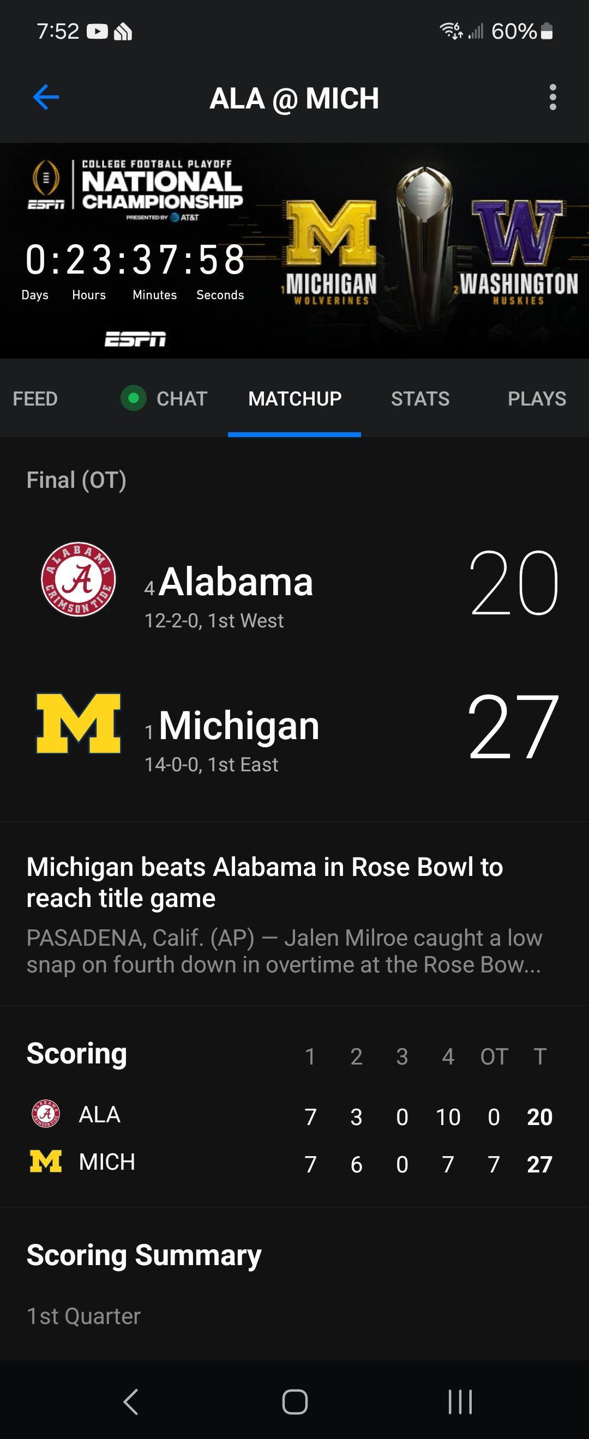Tap the Alabama team name
The height and width of the screenshot is (1439, 589).
(235, 582)
